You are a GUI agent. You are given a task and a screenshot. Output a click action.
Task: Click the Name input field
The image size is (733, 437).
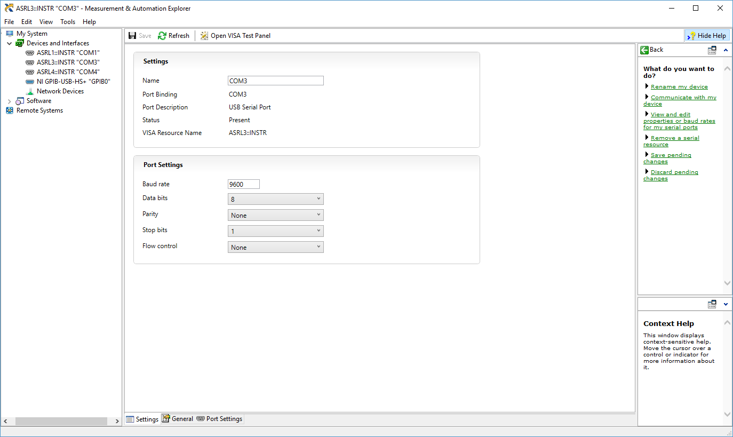click(x=275, y=81)
